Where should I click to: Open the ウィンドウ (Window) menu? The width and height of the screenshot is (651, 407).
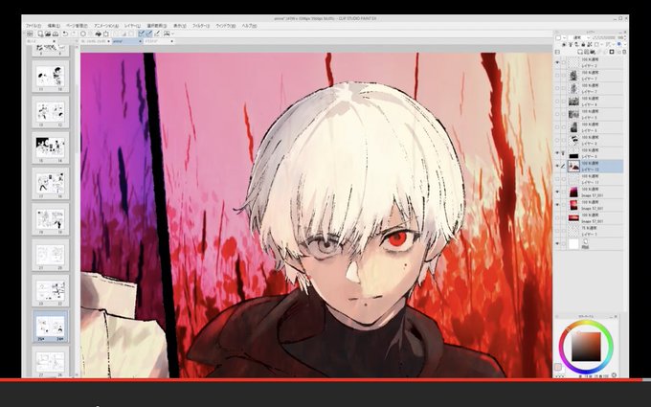click(226, 26)
